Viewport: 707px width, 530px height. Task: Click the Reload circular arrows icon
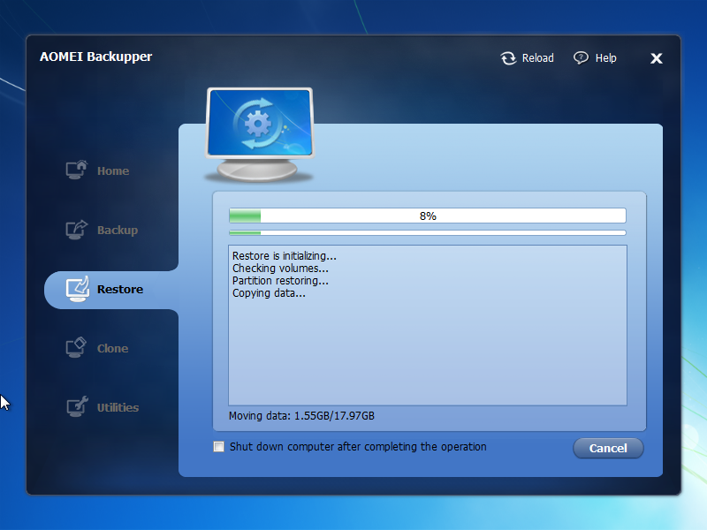(509, 58)
